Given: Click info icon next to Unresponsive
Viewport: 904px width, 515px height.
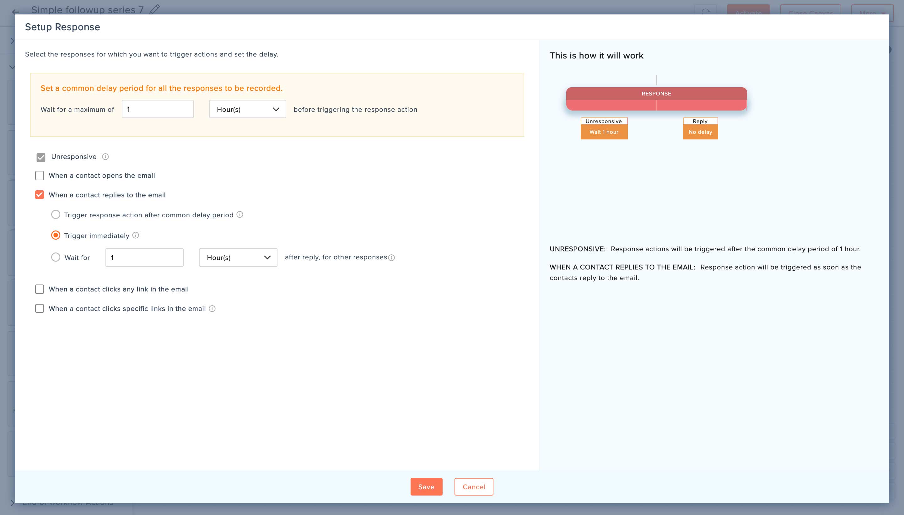Looking at the screenshot, I should coord(105,157).
